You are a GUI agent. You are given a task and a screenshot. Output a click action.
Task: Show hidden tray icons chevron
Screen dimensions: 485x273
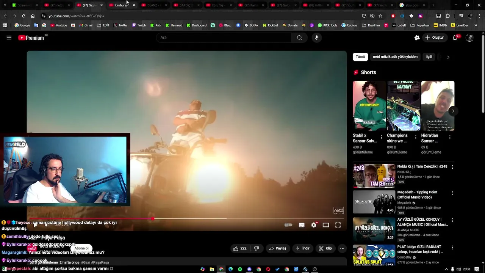[446, 269]
